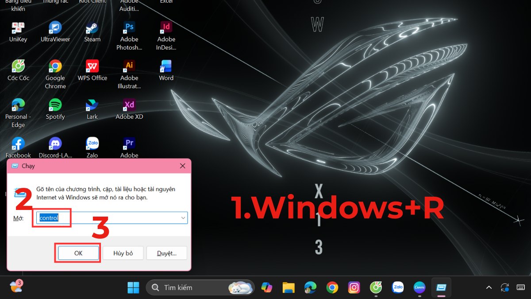The height and width of the screenshot is (299, 531).
Task: Launch Canva from the taskbar
Action: click(x=419, y=287)
